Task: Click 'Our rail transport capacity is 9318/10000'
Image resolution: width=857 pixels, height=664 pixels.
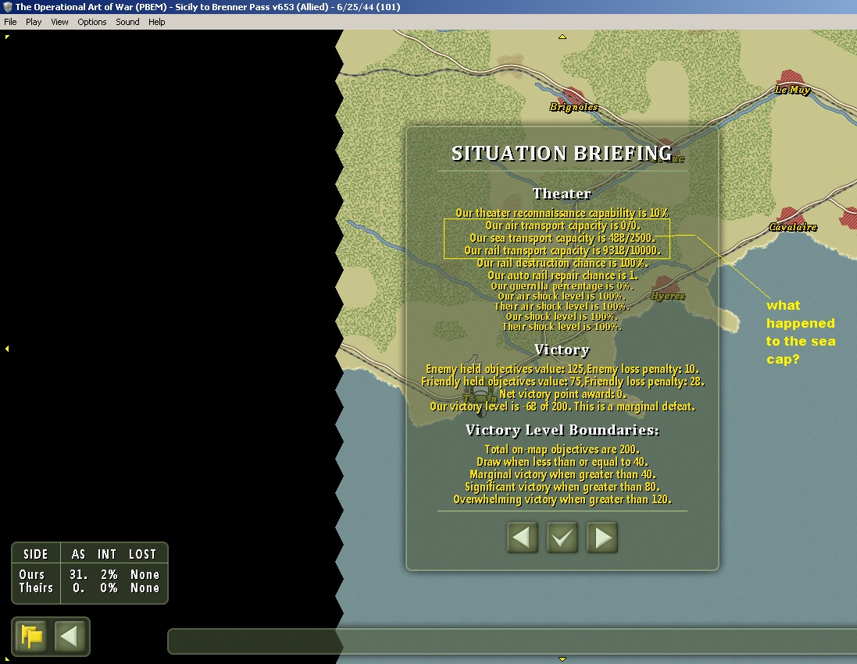Action: click(x=562, y=250)
